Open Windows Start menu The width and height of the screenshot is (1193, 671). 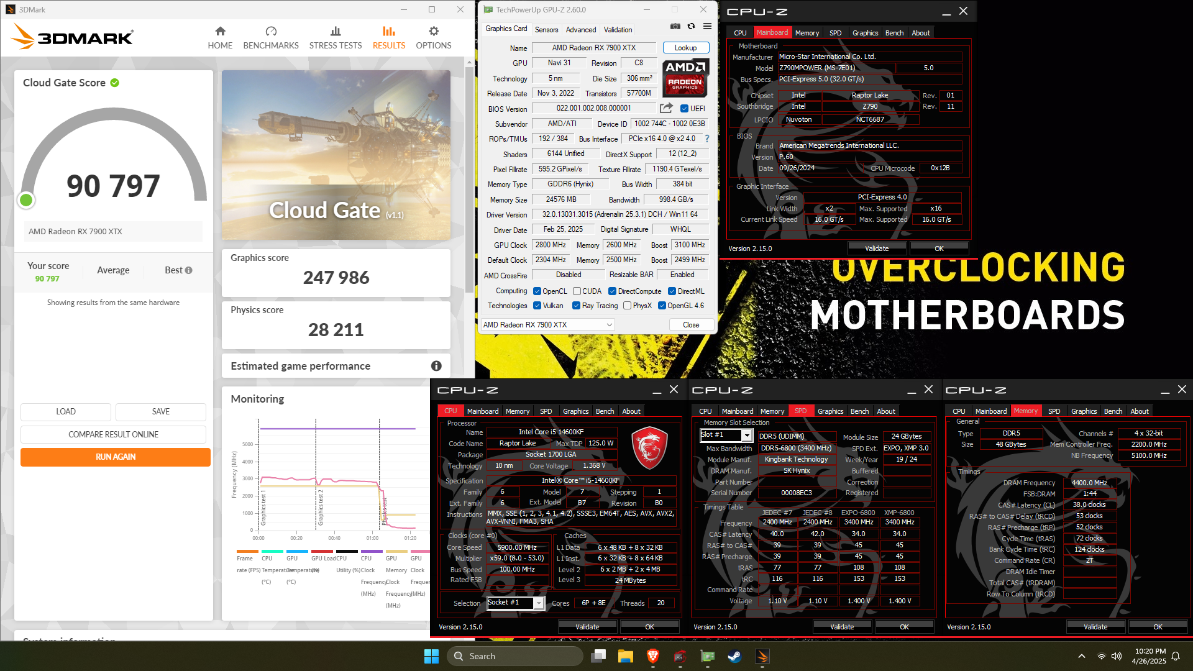tap(431, 656)
